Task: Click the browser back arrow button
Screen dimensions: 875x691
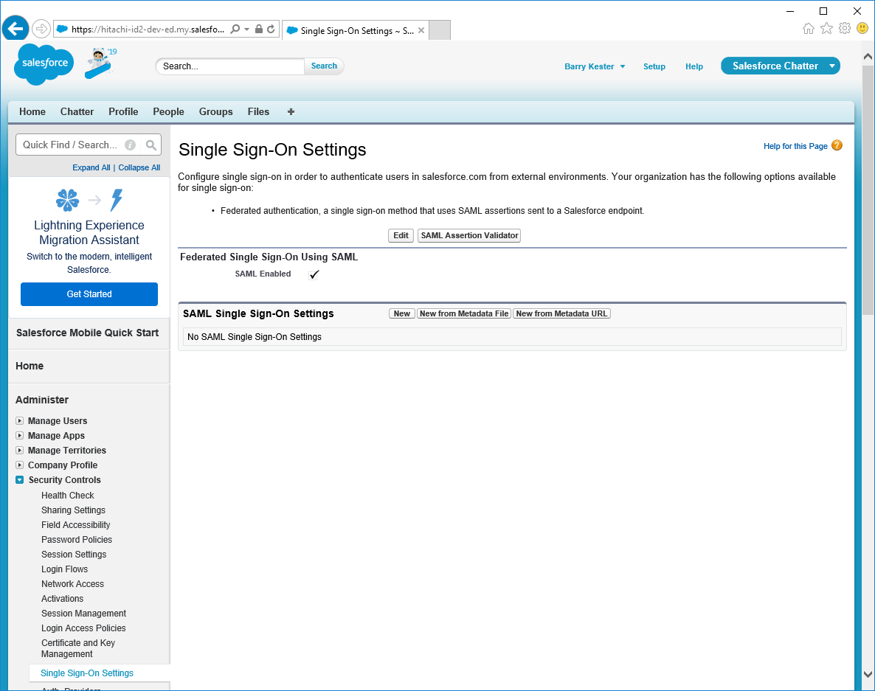Action: coord(15,29)
